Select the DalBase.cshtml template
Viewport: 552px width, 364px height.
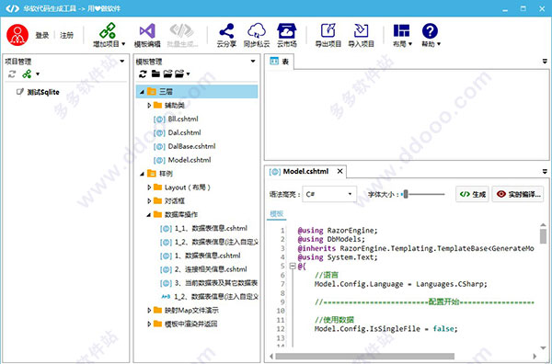192,146
